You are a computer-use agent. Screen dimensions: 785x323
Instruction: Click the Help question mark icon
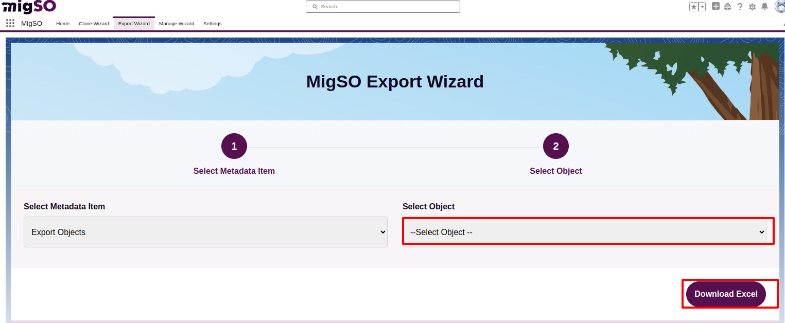tap(740, 7)
